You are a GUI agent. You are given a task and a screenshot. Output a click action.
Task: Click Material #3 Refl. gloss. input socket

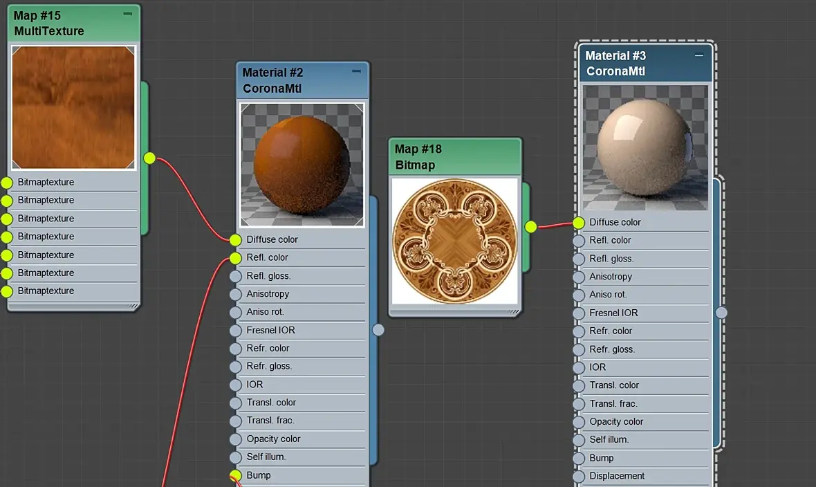tap(579, 259)
